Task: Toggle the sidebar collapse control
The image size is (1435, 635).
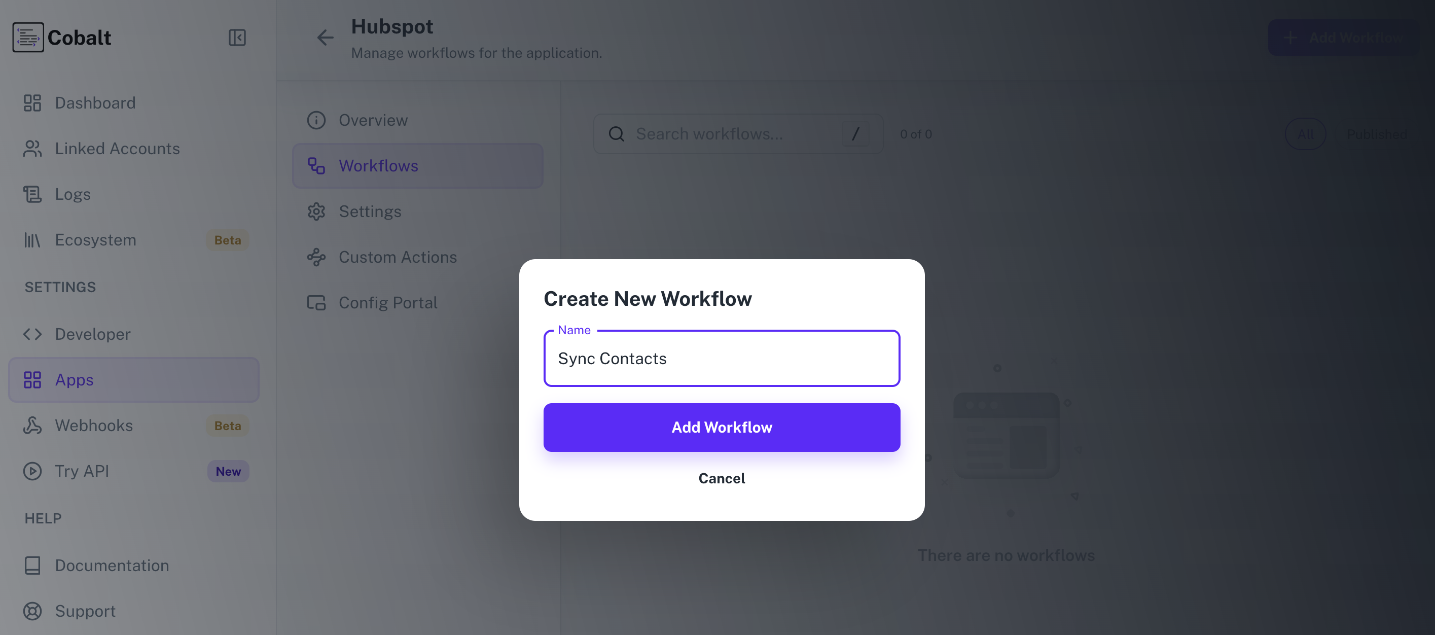Action: (237, 38)
